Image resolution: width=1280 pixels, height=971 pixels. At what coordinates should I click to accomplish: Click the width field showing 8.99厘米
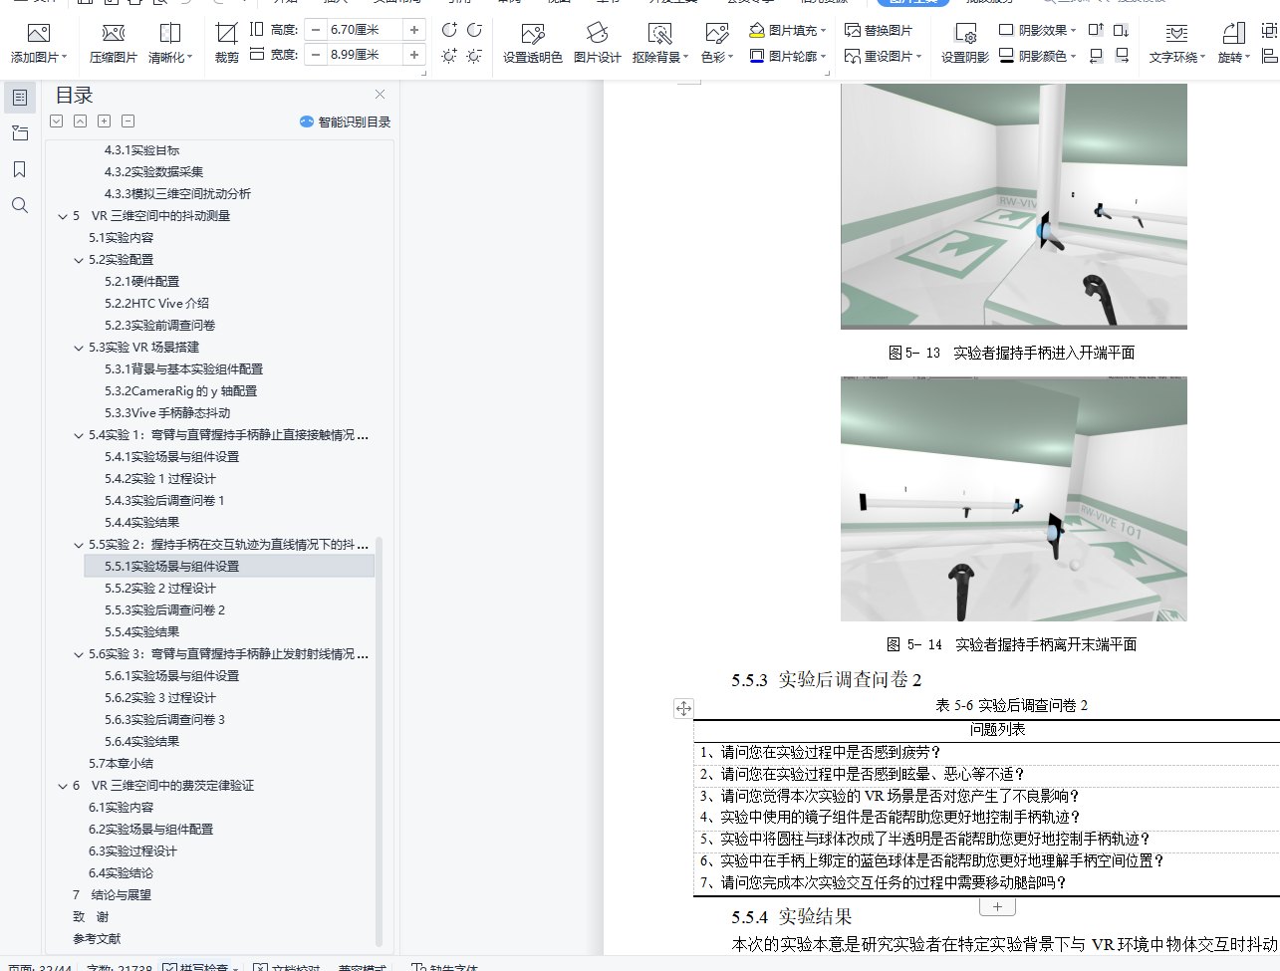[x=365, y=55]
